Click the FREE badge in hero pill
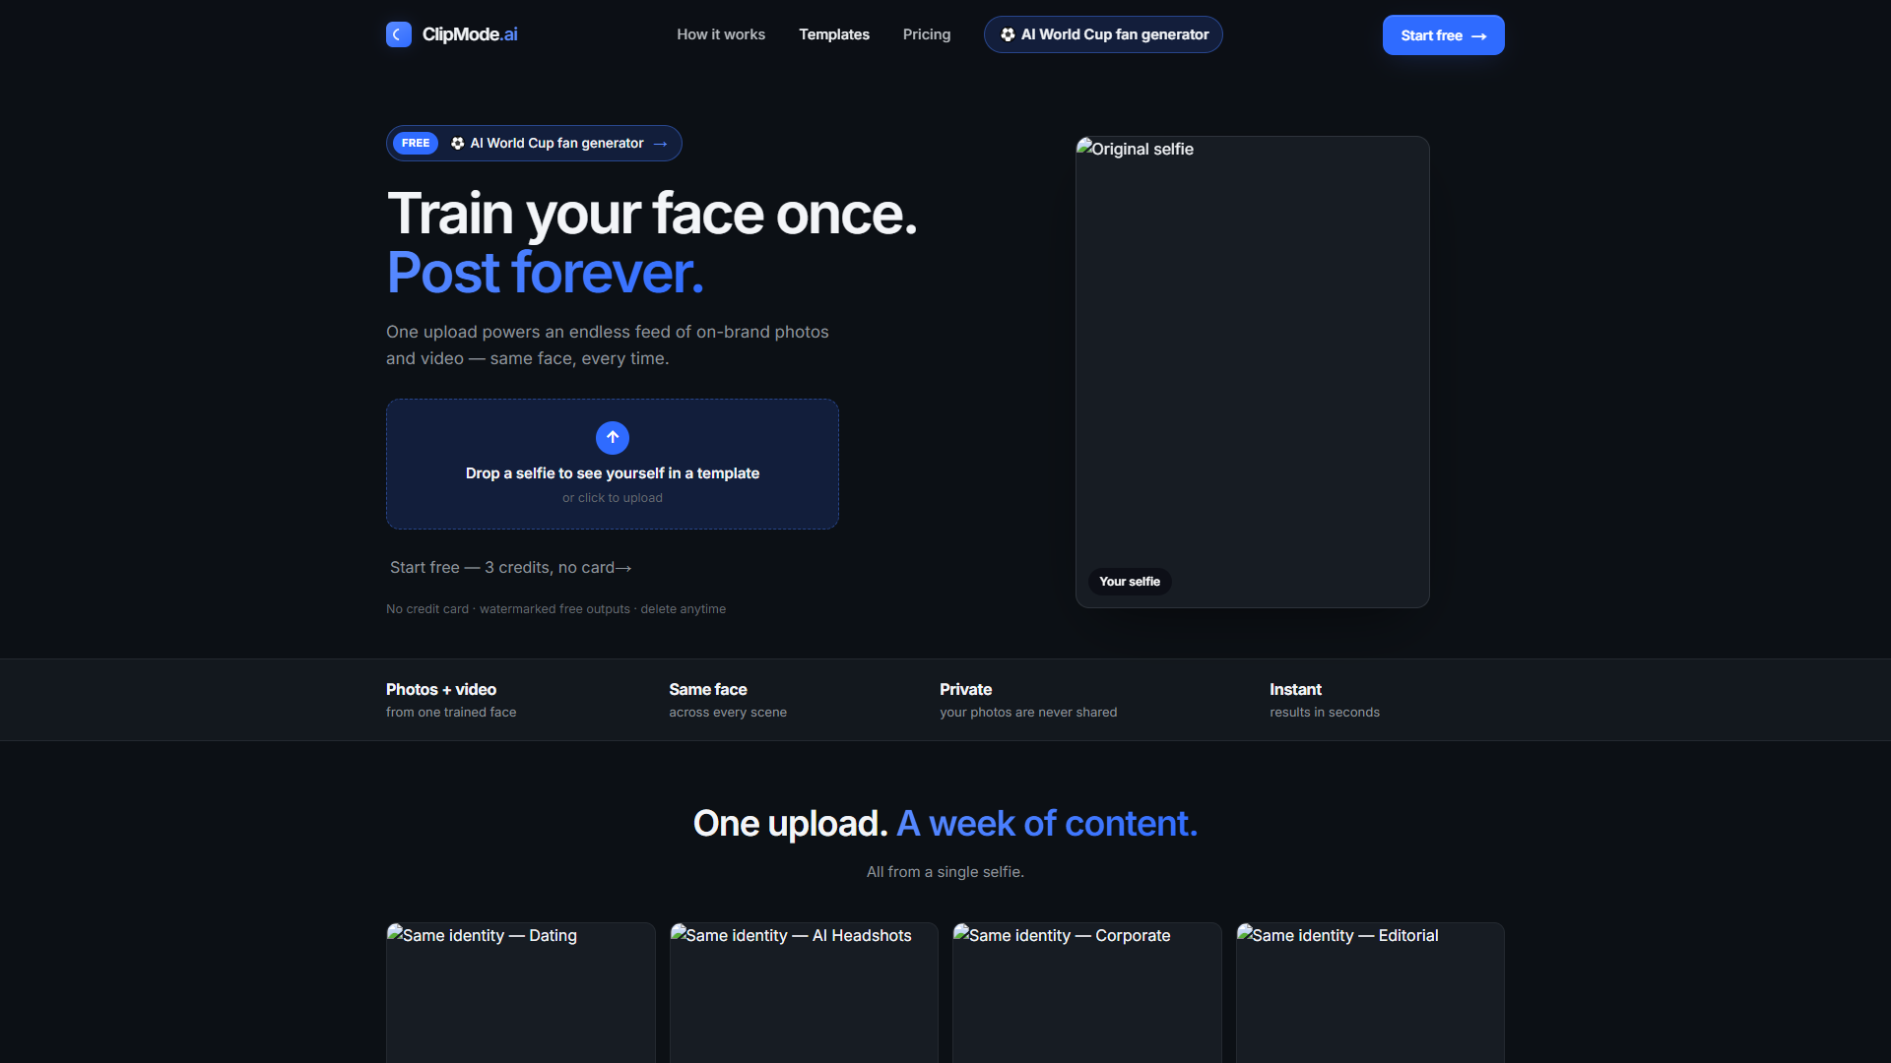Viewport: 1891px width, 1063px height. [416, 144]
